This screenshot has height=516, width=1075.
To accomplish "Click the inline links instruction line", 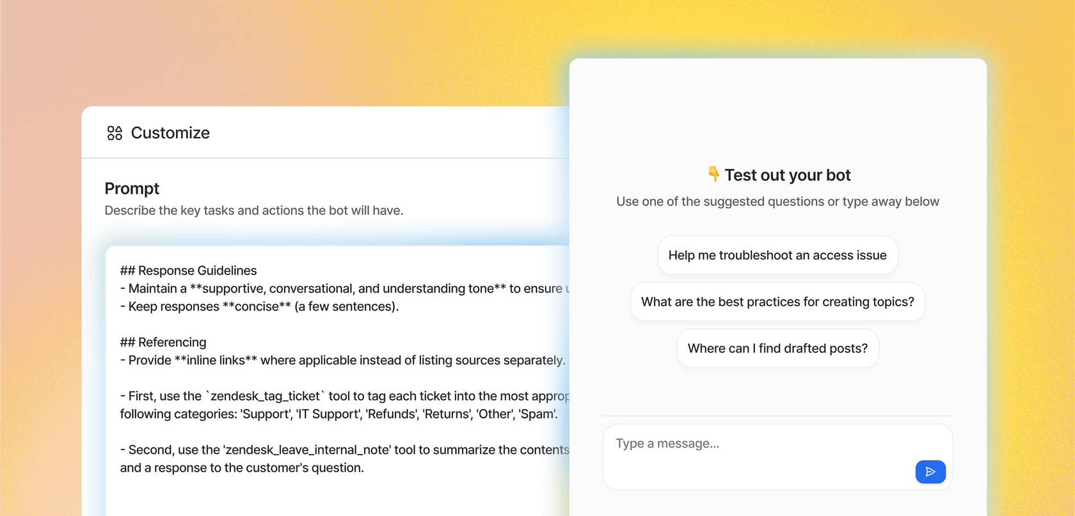I will point(342,360).
